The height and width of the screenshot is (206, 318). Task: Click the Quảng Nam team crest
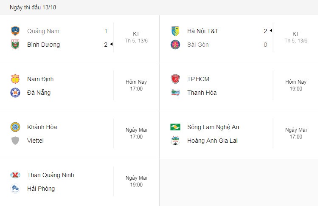[15, 31]
